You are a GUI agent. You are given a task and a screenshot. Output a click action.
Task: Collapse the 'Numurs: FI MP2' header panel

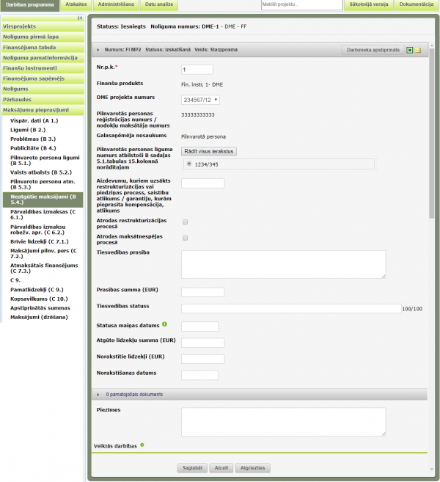[x=100, y=50]
